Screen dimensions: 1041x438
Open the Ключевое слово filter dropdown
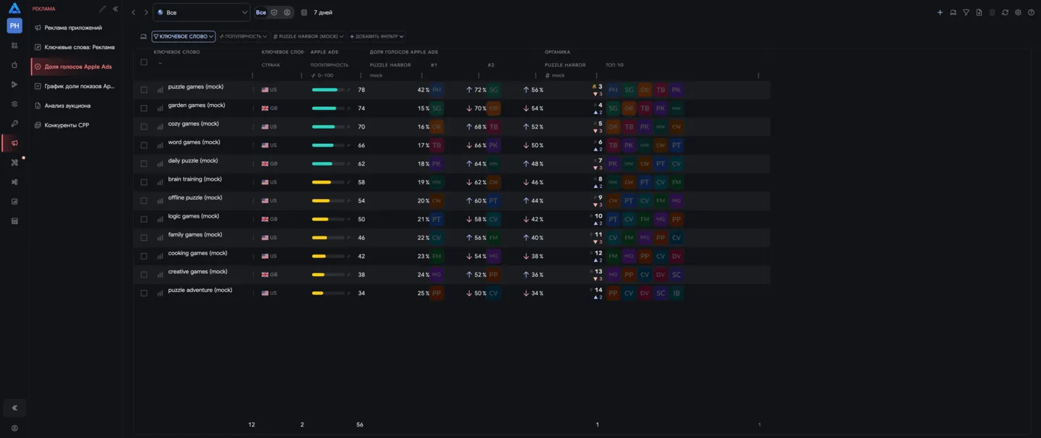pyautogui.click(x=184, y=36)
